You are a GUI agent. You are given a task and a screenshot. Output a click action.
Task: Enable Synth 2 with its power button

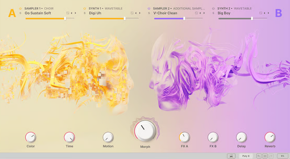pyautogui.click(x=213, y=9)
